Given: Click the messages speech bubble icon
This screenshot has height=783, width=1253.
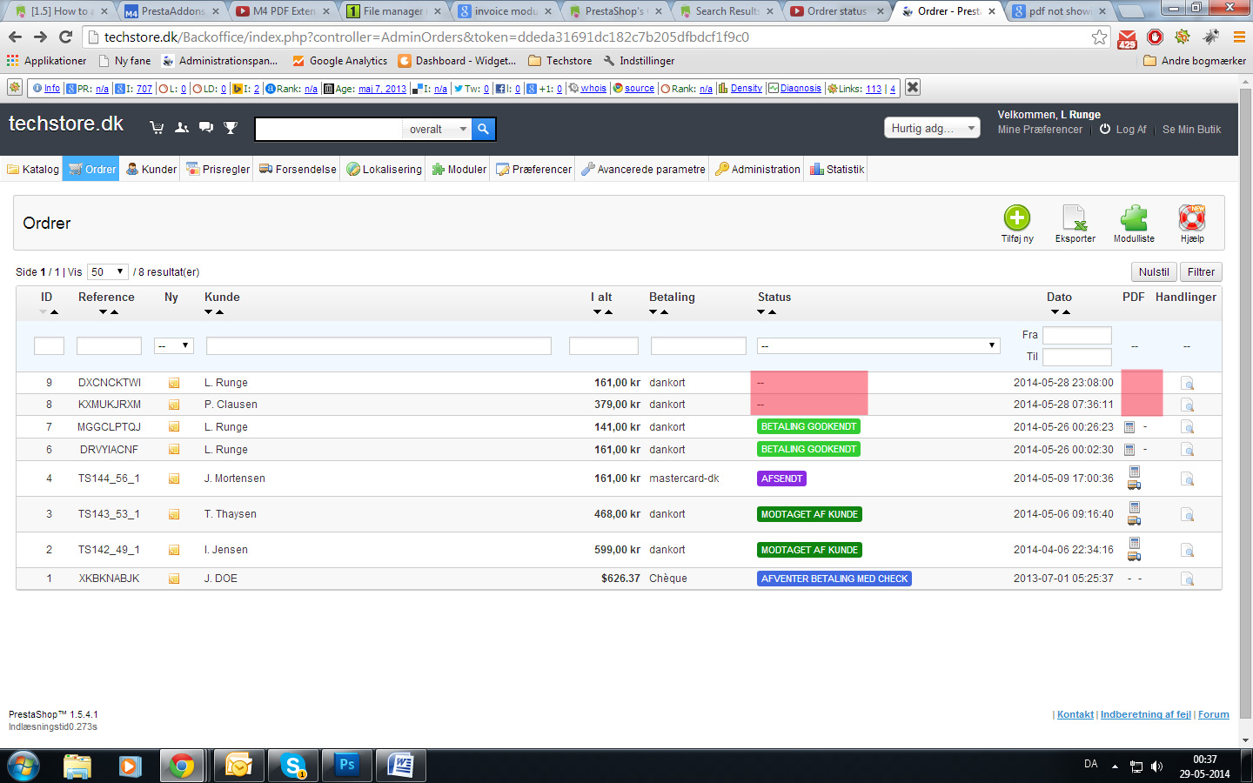Looking at the screenshot, I should click(x=206, y=127).
